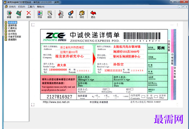This screenshot has width=189, height=129.
Task: Click receiver phone 13811111111
Action: (x=113, y=70)
